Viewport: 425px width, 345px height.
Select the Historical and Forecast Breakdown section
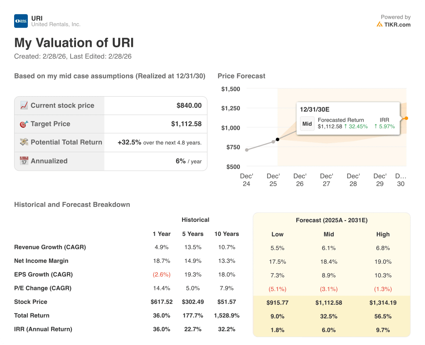[71, 204]
